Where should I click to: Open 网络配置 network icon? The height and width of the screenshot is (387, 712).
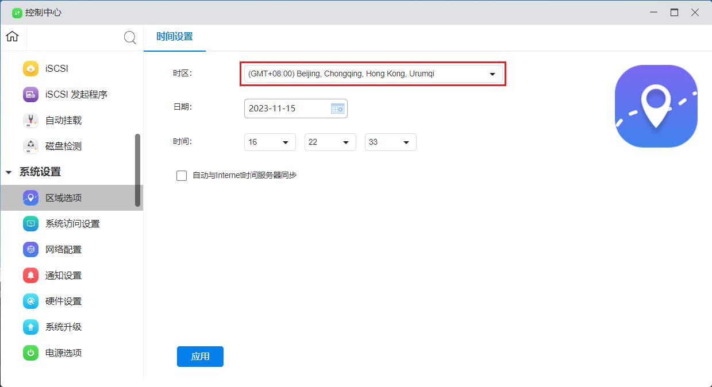coord(30,249)
